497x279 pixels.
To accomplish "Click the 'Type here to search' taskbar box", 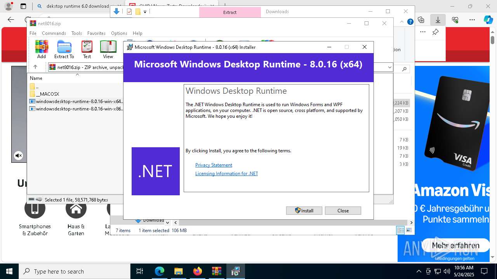I will pos(75,271).
